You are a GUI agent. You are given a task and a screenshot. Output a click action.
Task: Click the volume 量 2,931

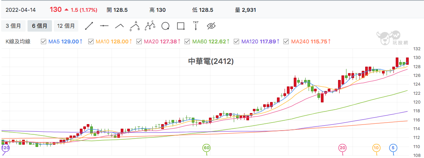coord(246,10)
